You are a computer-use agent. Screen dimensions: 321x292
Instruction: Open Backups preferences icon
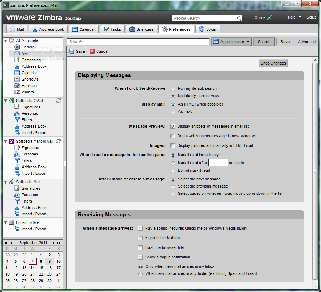coord(17,86)
